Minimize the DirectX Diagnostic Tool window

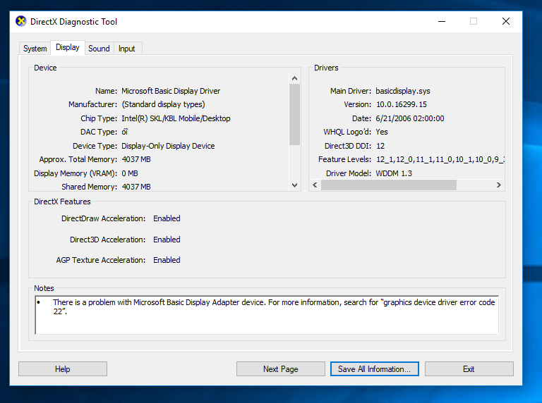coord(442,21)
